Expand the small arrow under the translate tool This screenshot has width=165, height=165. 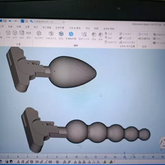point(8,40)
